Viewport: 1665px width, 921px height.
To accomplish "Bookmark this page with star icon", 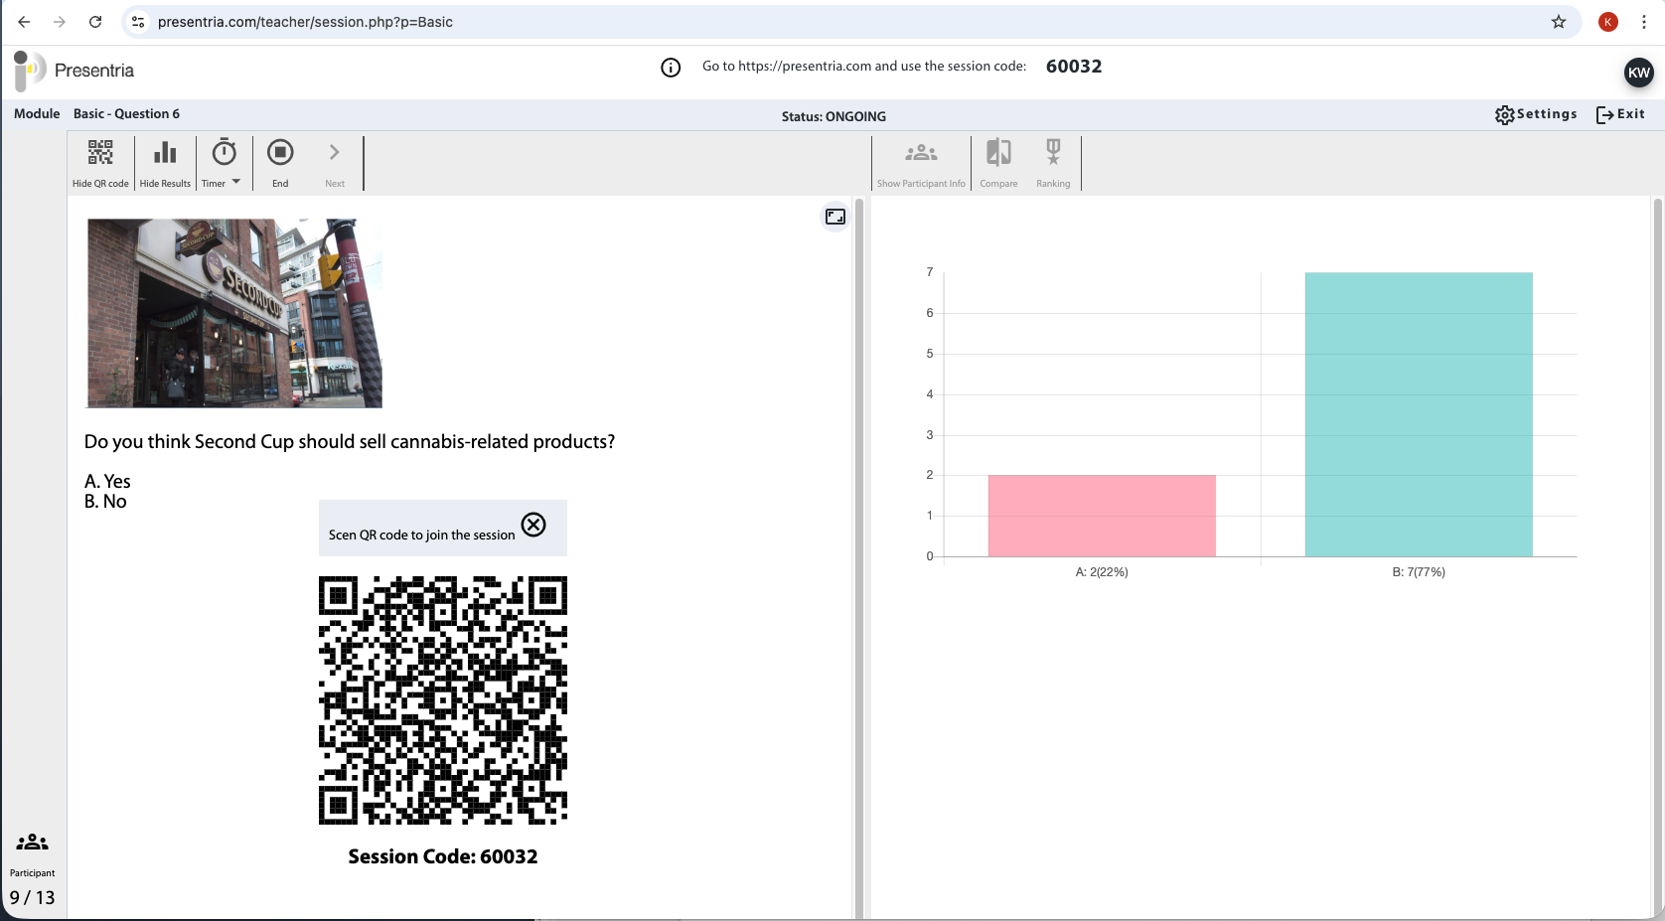I will pos(1559,22).
